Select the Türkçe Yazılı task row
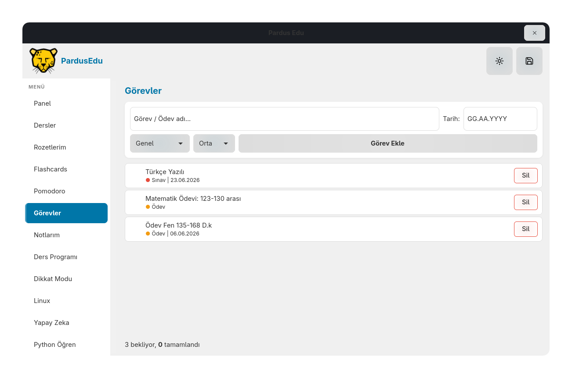 [333, 176]
